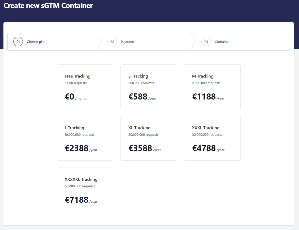Go to the Choose plan step

click(x=36, y=42)
